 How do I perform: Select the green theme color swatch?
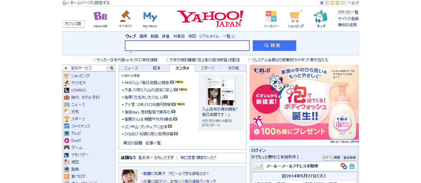pos(338,3)
